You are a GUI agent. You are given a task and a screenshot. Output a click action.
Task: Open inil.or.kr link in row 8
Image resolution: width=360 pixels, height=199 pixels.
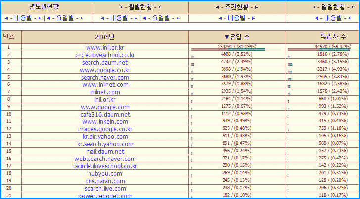(x=105, y=100)
